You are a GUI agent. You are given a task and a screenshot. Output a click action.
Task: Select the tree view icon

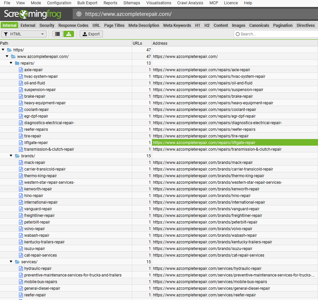(x=69, y=34)
